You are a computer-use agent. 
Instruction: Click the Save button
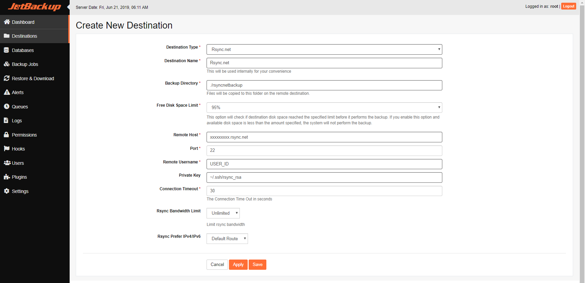(258, 265)
